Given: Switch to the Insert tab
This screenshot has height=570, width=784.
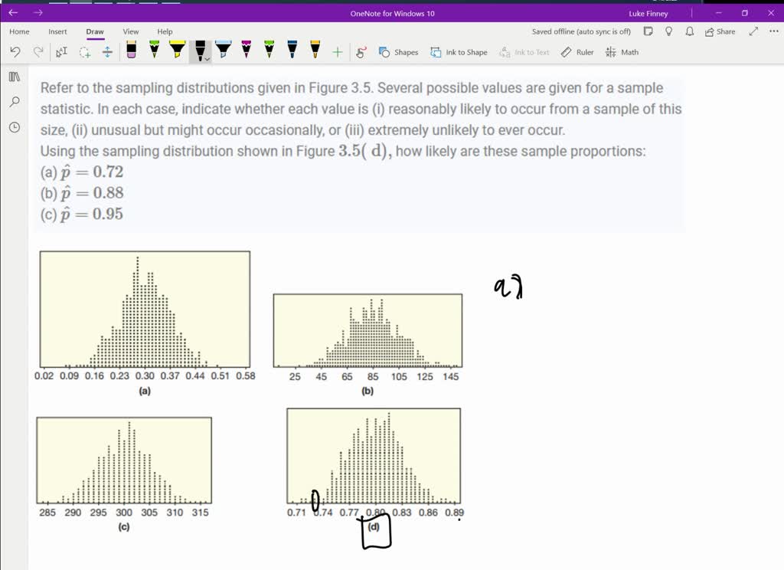Looking at the screenshot, I should [x=57, y=31].
